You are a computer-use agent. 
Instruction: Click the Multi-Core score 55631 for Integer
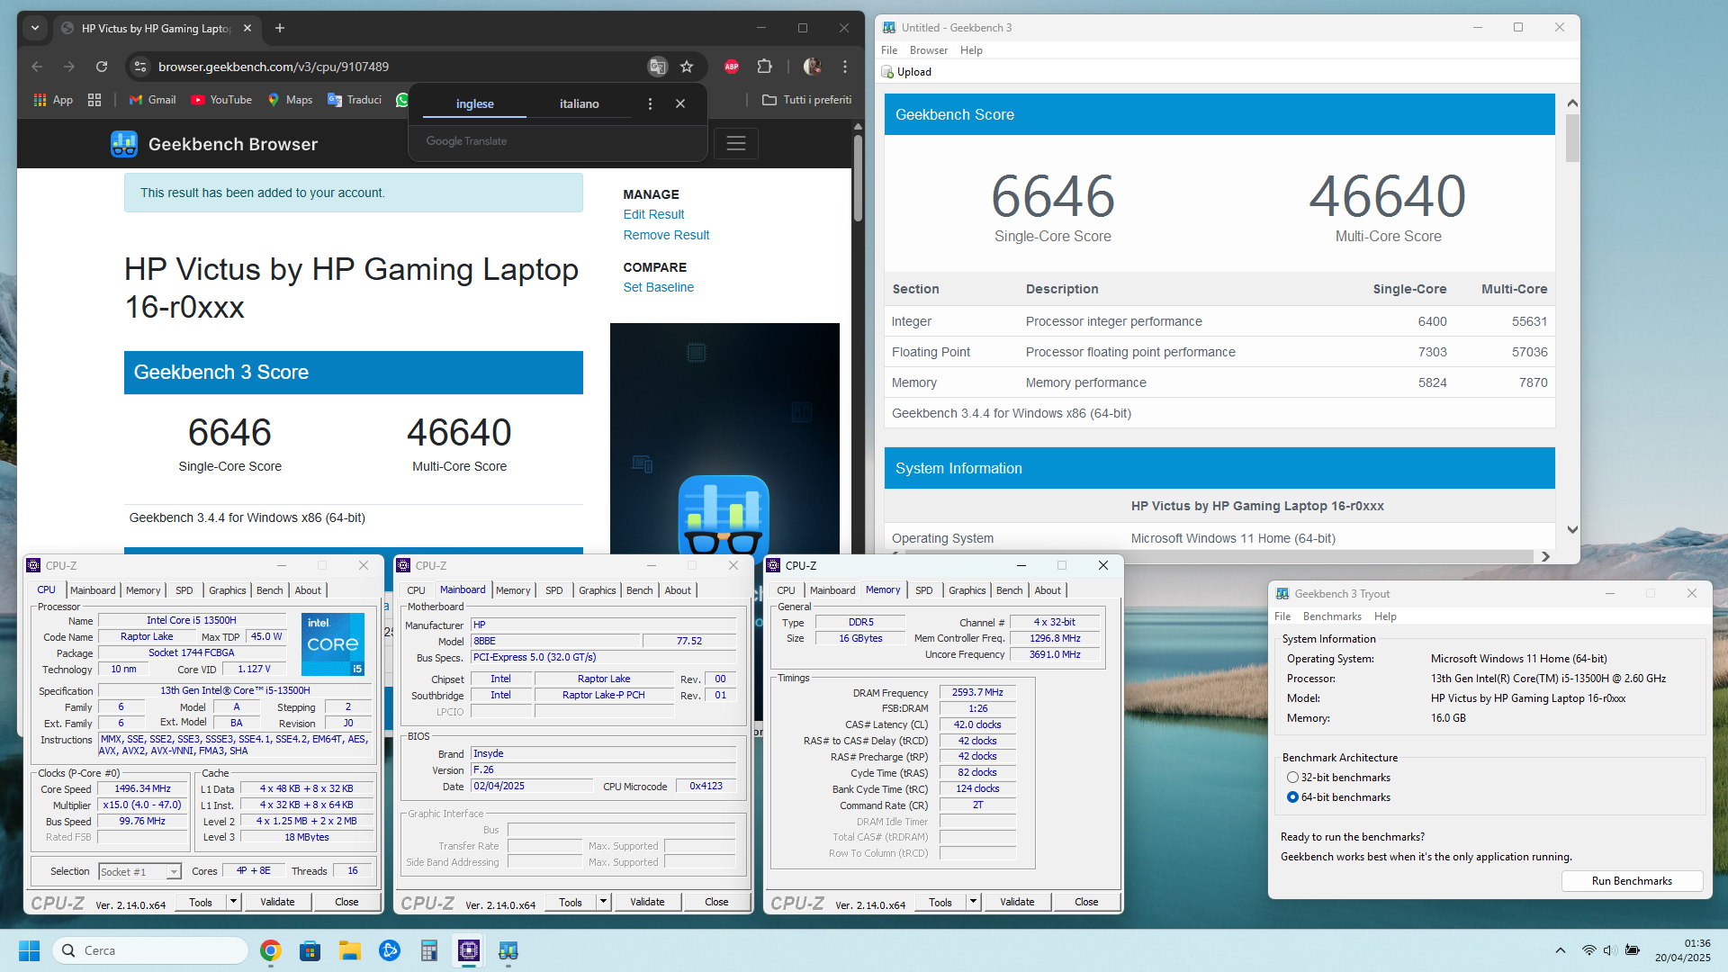coord(1529,321)
